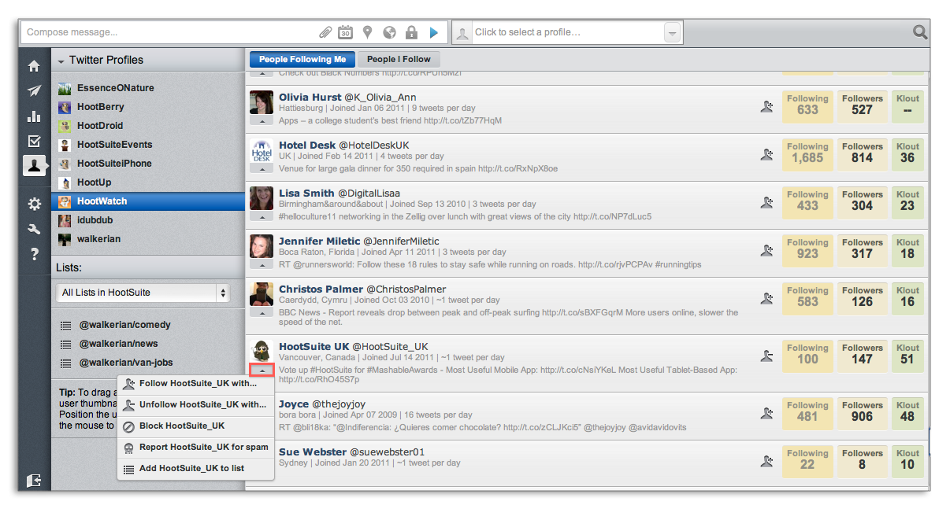Click the search magnifier icon

coord(920,32)
